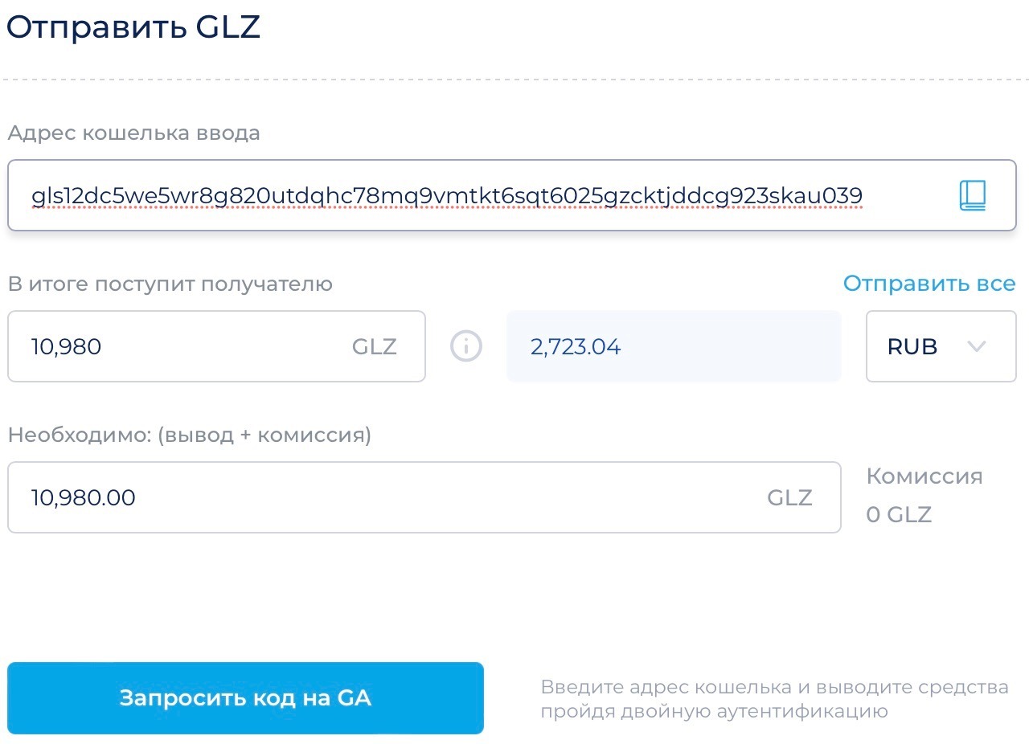
Task: Click the Отправить все link
Action: 929,284
